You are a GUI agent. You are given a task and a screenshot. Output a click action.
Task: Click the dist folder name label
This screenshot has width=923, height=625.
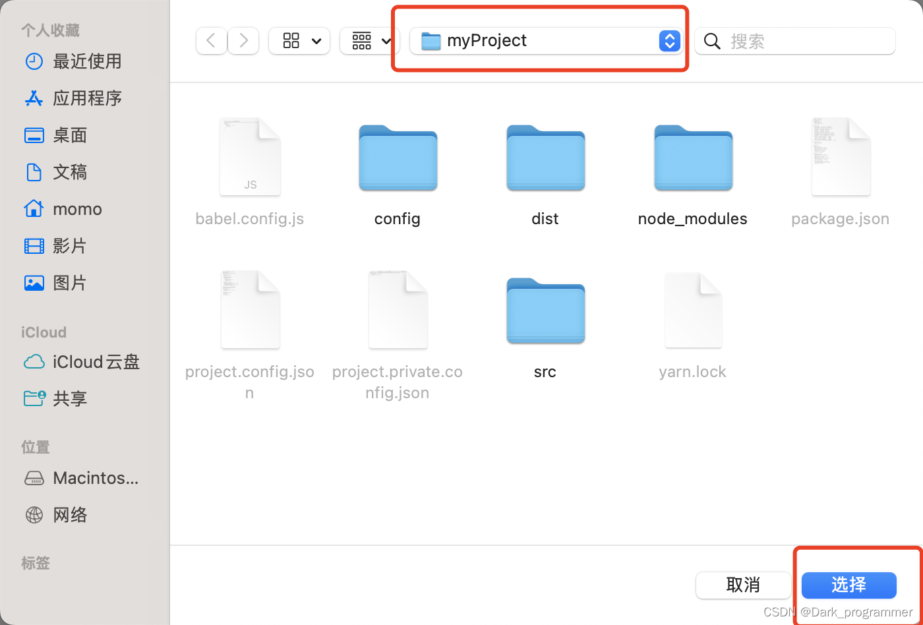pyautogui.click(x=545, y=219)
